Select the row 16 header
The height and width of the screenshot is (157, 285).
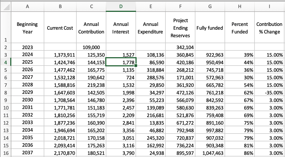(x=5, y=153)
